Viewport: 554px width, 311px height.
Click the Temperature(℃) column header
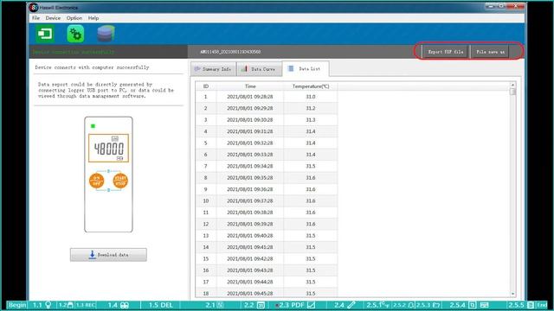311,86
